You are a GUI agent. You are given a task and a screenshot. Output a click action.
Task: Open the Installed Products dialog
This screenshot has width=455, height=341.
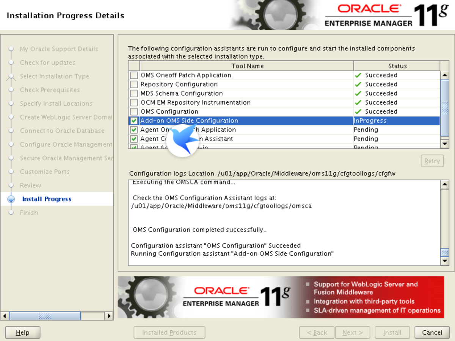169,333
